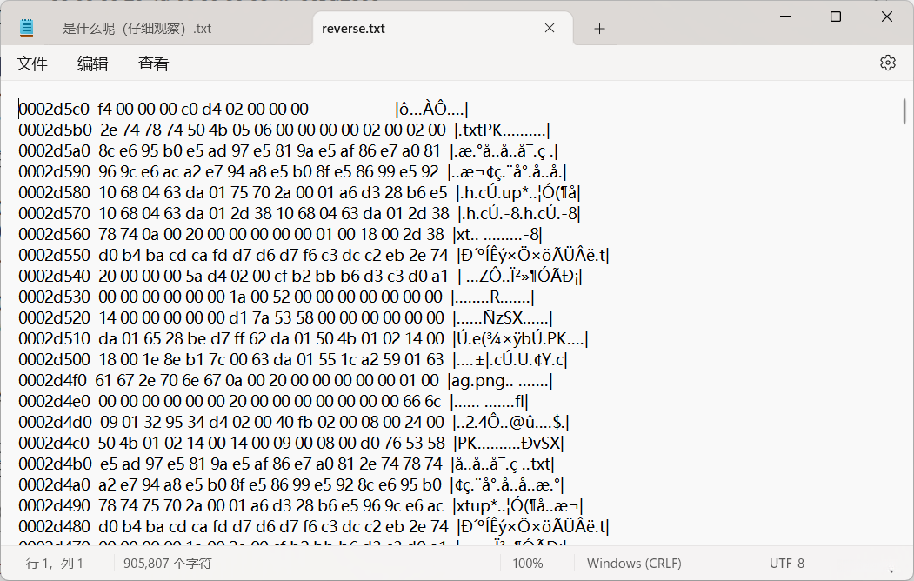Click the |ag.png.. .......| ASCII text
Image resolution: width=914 pixels, height=581 pixels.
tap(500, 381)
